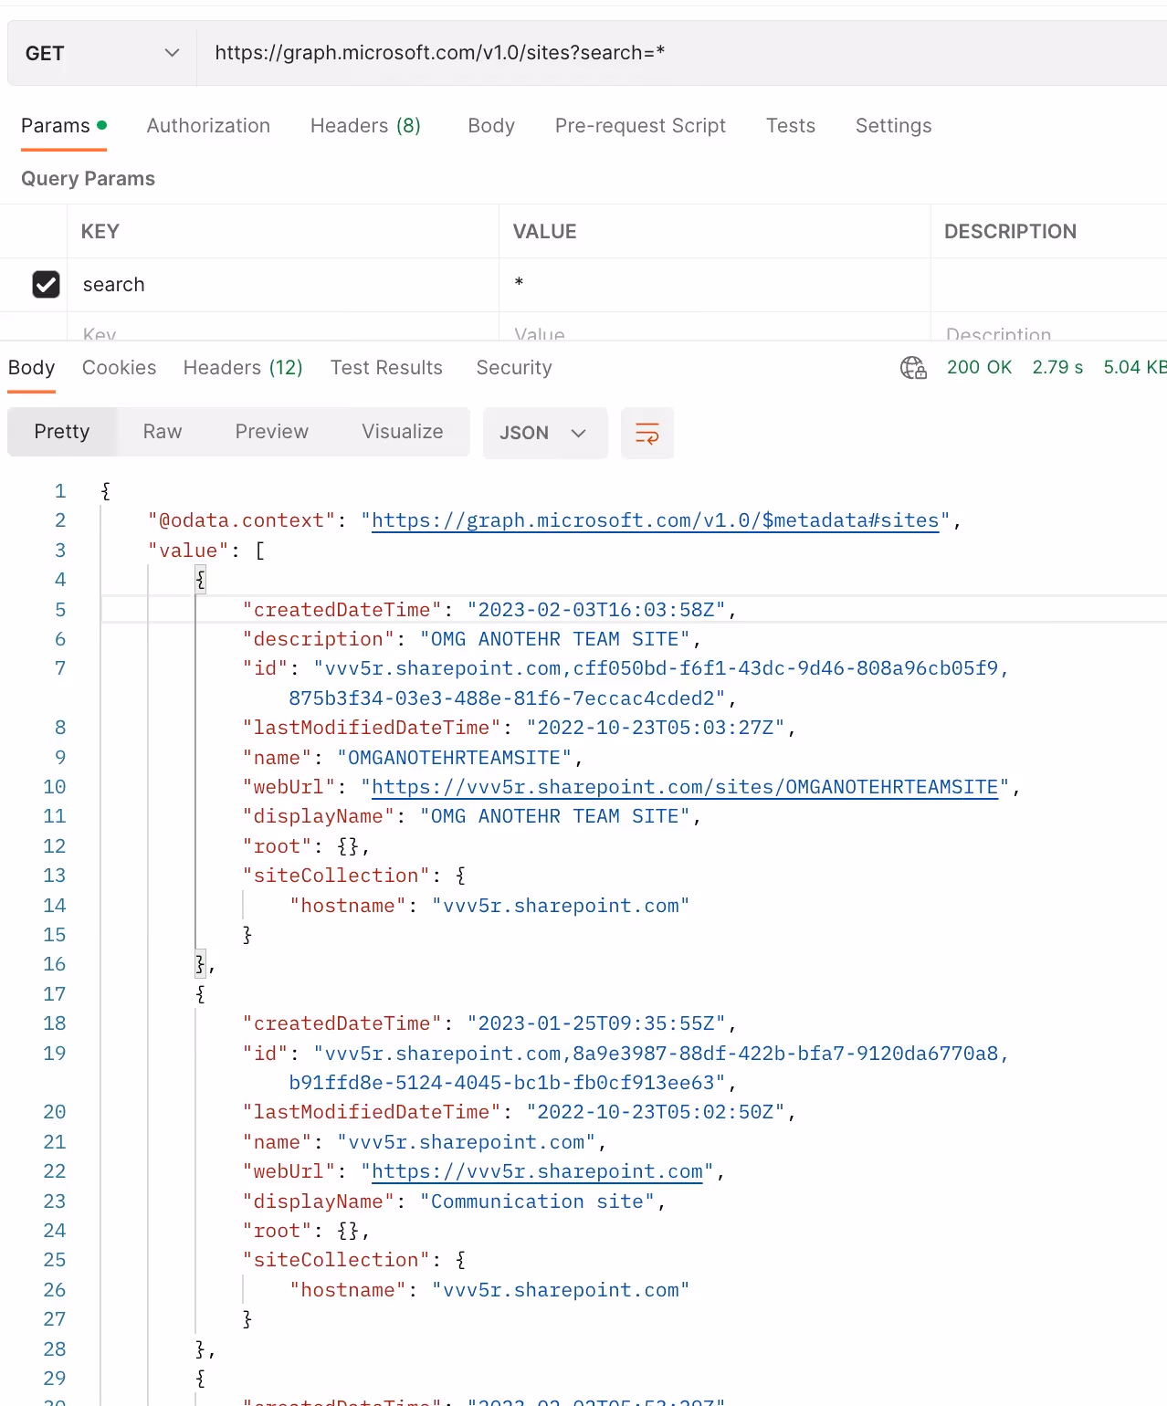This screenshot has height=1406, width=1167.
Task: View response Headers (12) tab
Action: pos(243,368)
